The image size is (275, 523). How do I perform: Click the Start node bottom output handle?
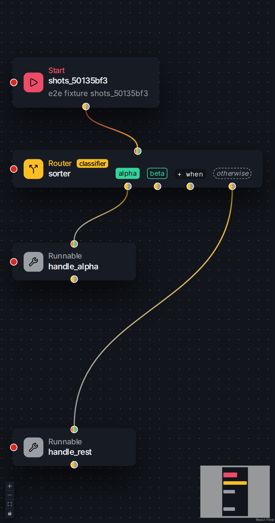(x=86, y=106)
